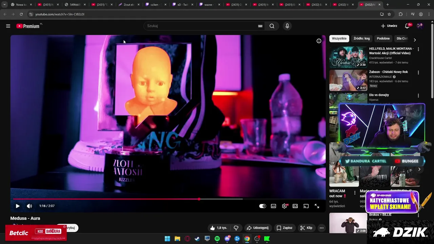Open Steam from the taskbar
This screenshot has width=434, height=244.
[197, 239]
